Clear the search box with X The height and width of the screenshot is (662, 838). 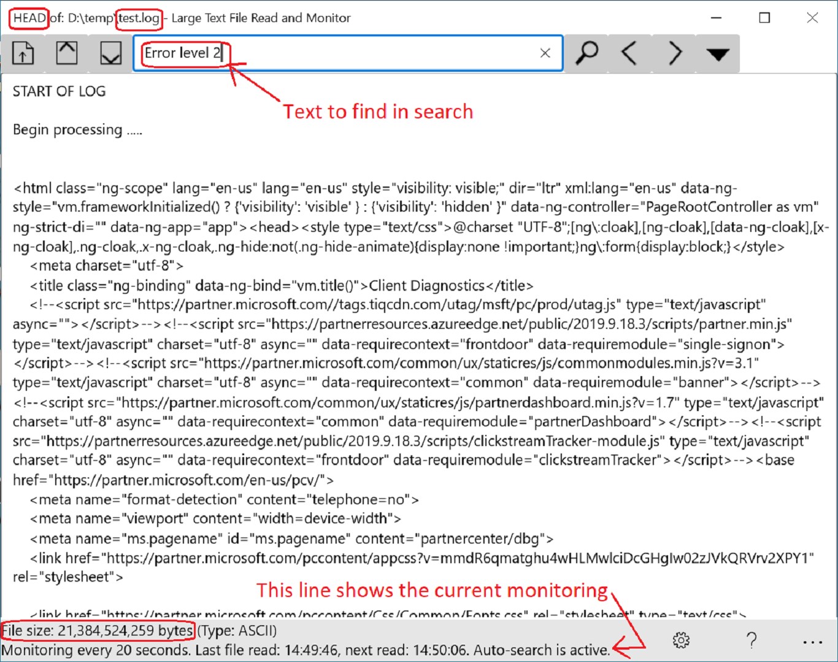(545, 53)
